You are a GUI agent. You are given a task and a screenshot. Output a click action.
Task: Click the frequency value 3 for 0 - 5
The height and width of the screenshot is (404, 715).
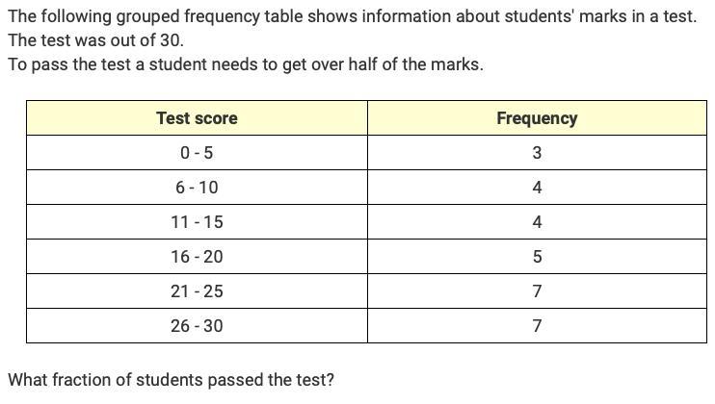click(537, 153)
